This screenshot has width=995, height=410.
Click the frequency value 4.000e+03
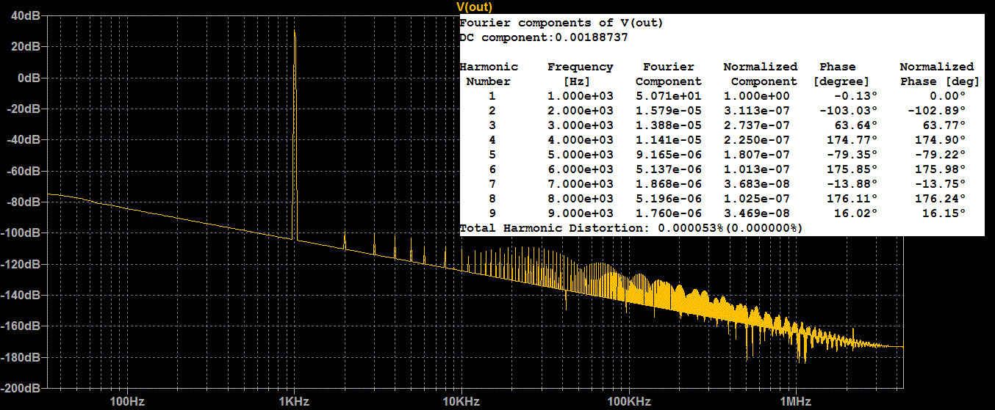click(580, 140)
